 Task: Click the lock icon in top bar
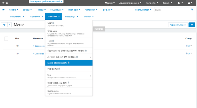[7, 3]
